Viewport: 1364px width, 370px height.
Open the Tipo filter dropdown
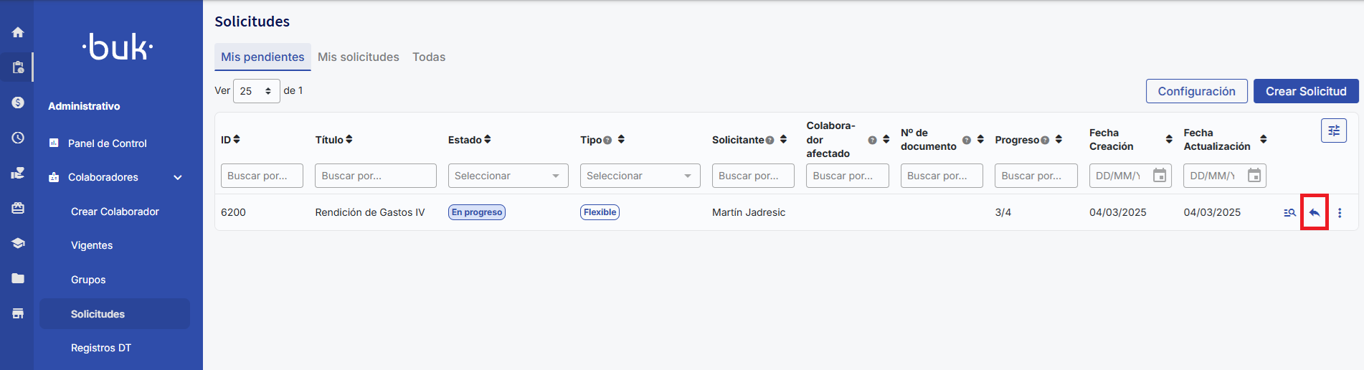tap(640, 176)
